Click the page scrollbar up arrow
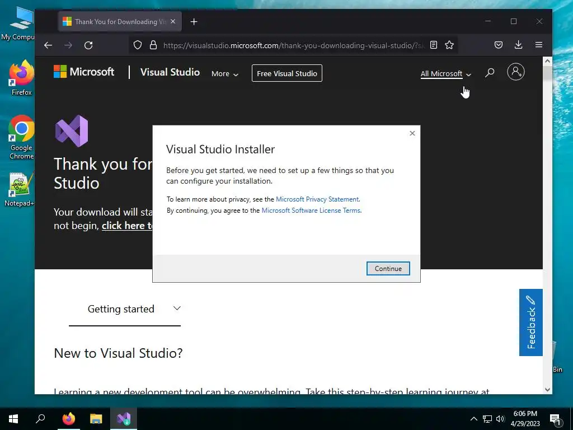The height and width of the screenshot is (430, 573). click(547, 61)
